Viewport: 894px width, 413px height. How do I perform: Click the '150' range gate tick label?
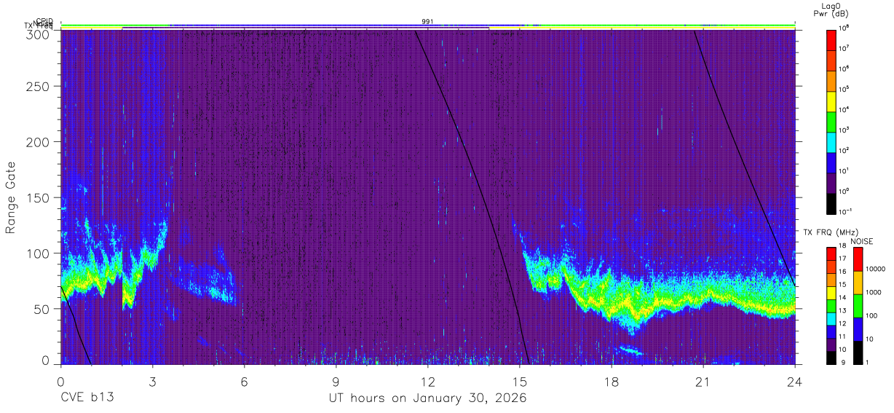click(37, 197)
